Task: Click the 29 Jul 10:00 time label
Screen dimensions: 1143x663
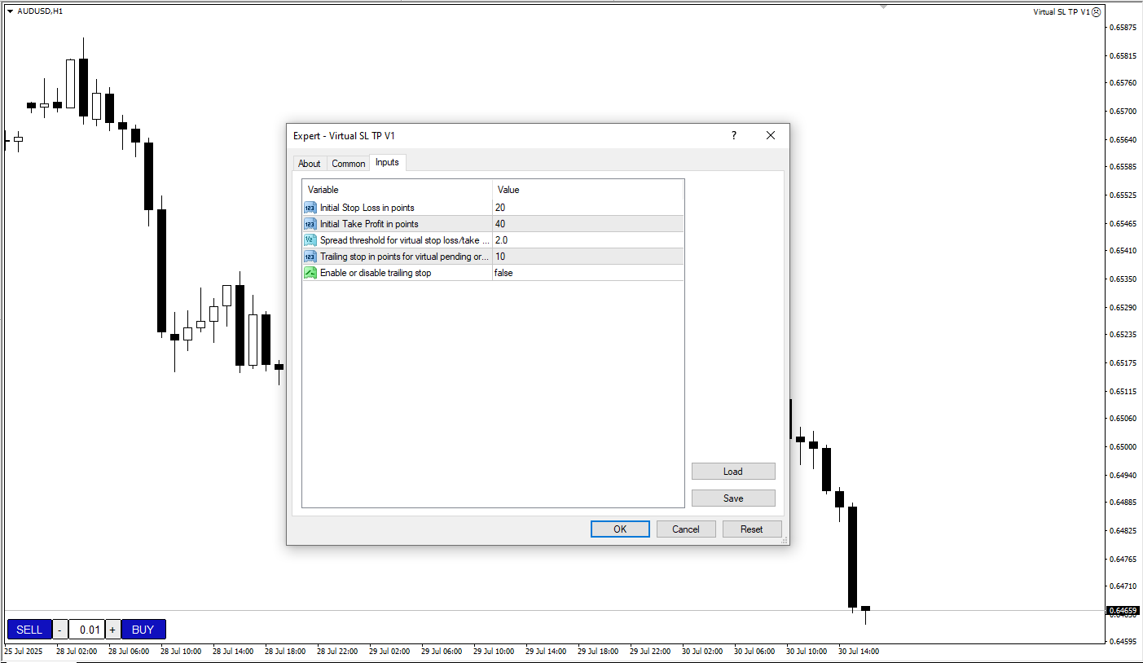Action: click(x=494, y=652)
